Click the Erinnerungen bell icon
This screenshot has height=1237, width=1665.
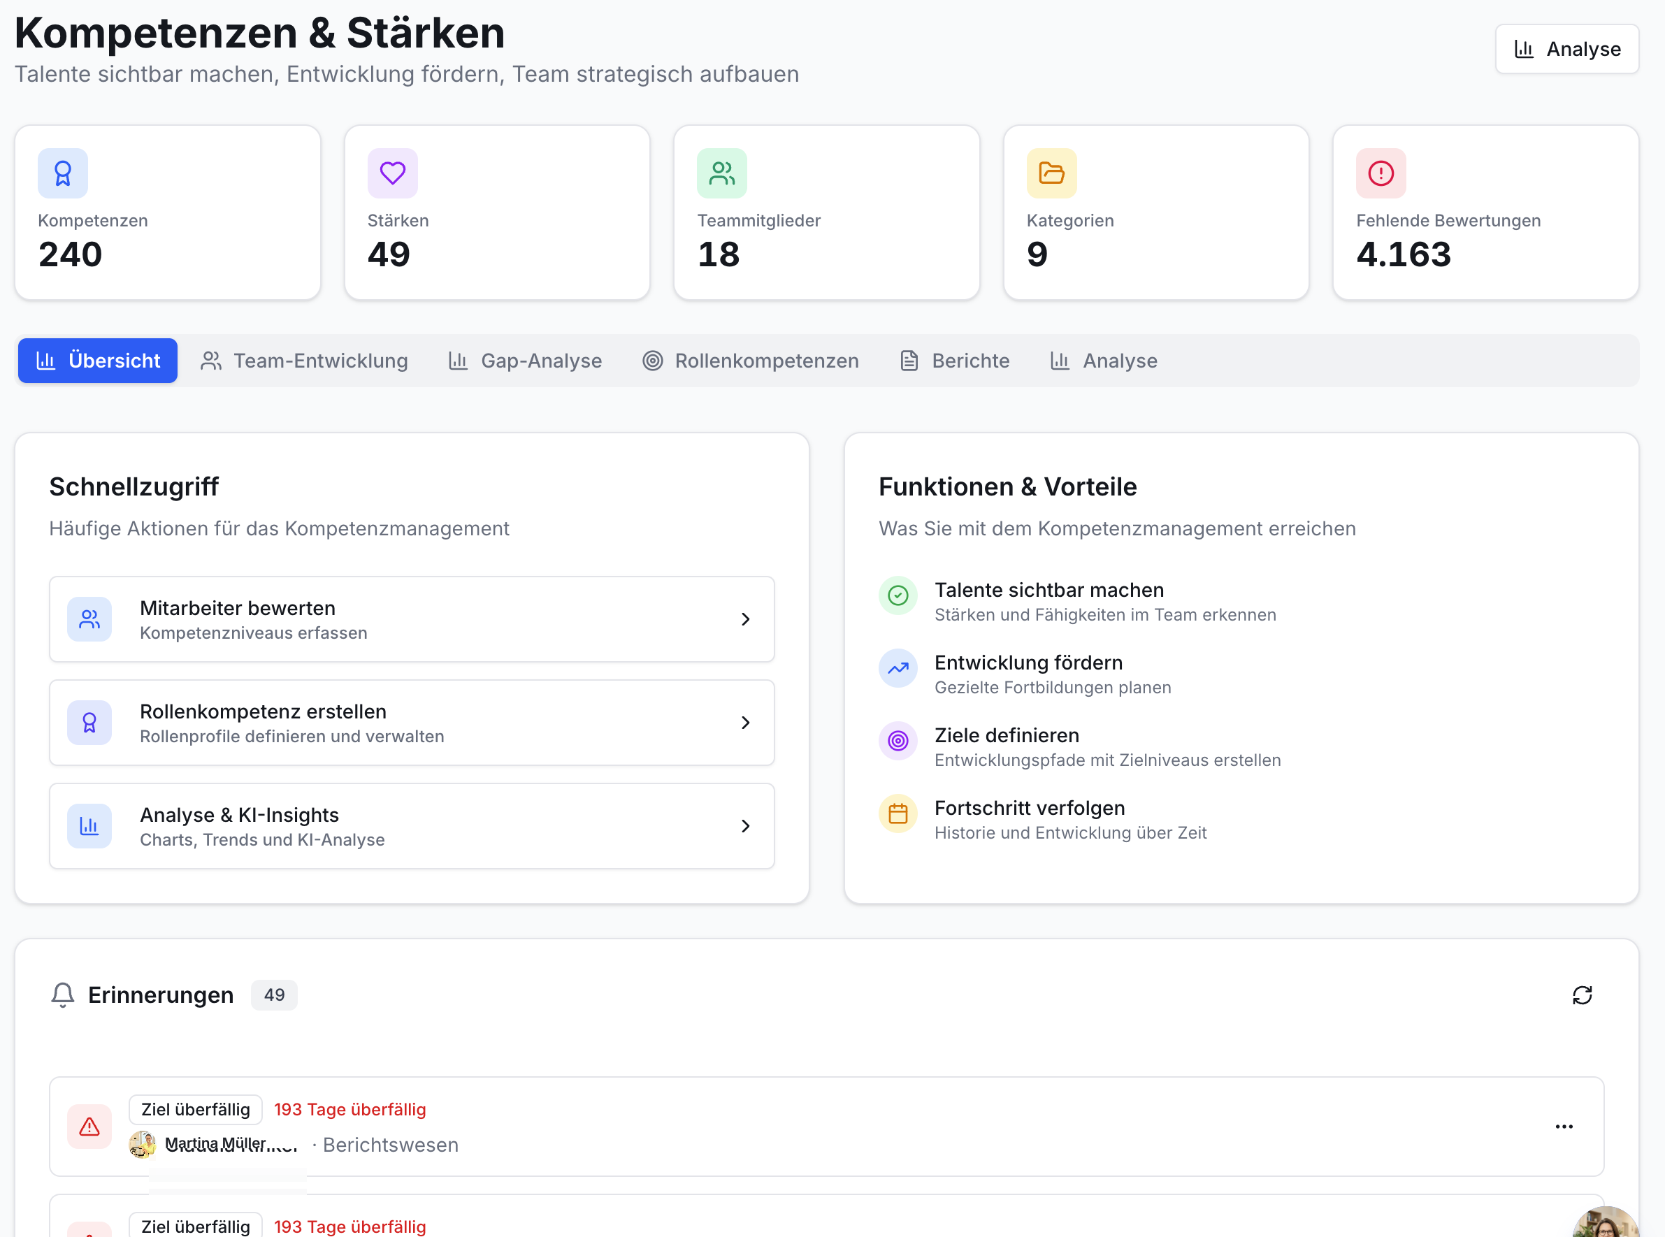pos(63,996)
